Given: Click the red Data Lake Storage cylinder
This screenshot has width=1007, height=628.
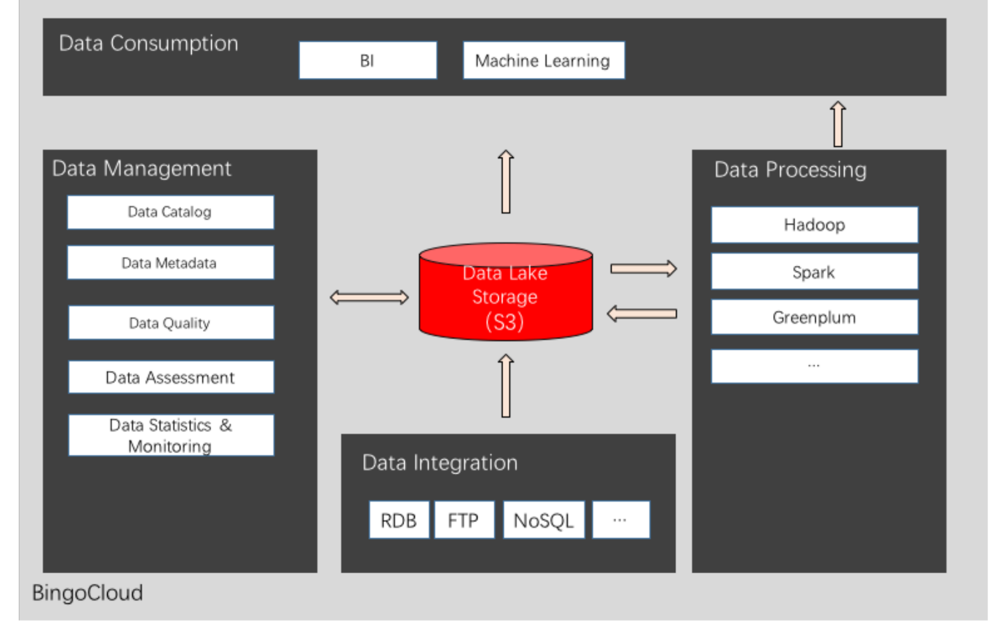Looking at the screenshot, I should point(505,297).
